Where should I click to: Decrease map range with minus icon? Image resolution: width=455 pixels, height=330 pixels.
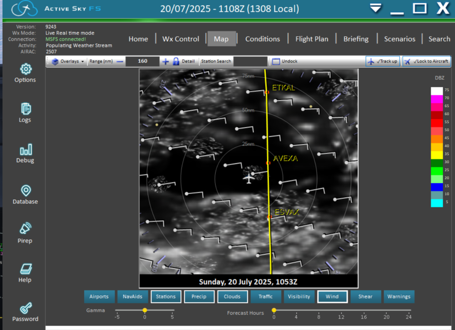point(120,62)
